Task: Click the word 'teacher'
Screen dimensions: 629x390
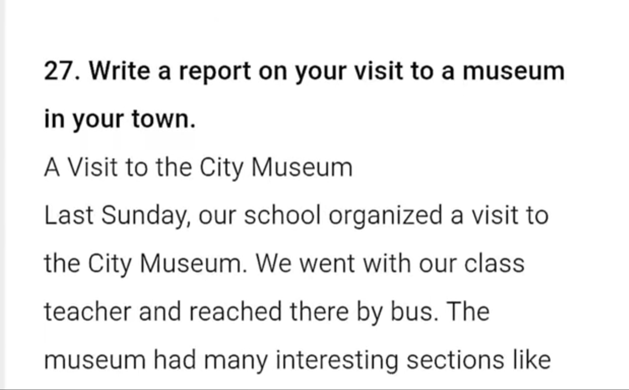Action: pos(87,312)
